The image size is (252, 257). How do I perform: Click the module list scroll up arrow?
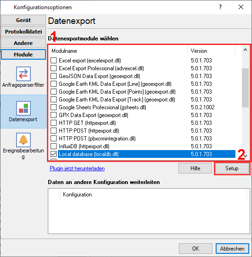245,50
